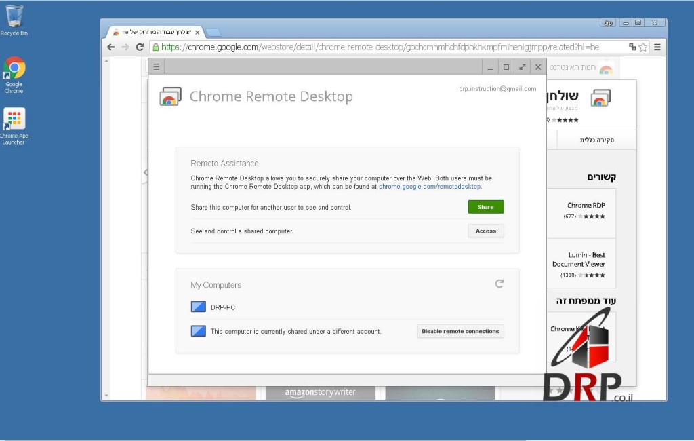Open the chrome.google.com/remotedesktop link
The image size is (694, 441).
tap(430, 186)
